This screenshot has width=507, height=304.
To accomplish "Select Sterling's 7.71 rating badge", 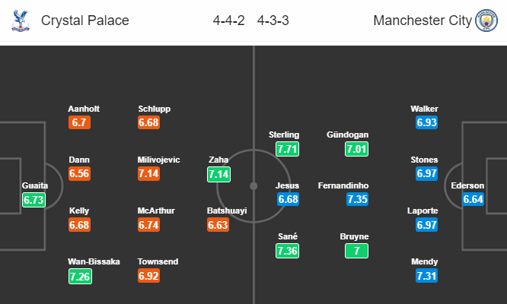I will tap(288, 149).
